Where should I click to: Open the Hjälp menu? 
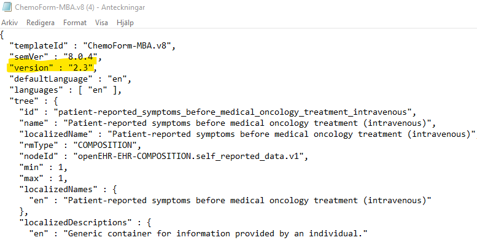125,23
